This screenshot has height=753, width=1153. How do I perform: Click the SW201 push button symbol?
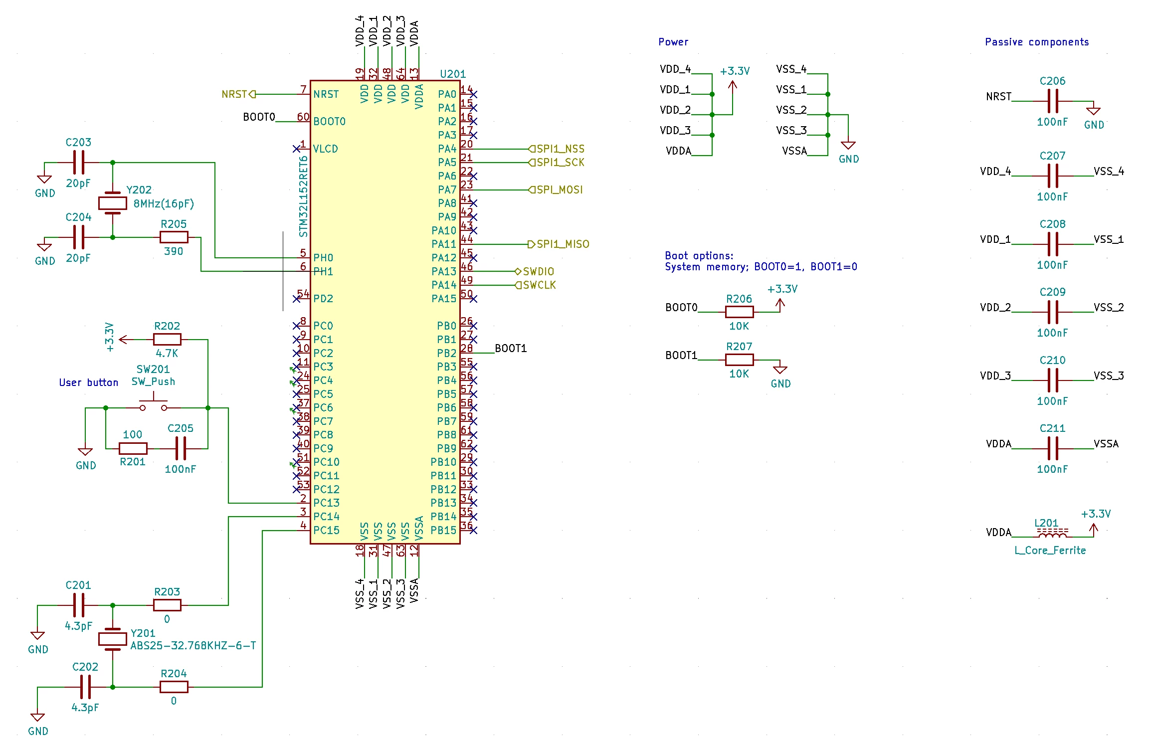[153, 403]
